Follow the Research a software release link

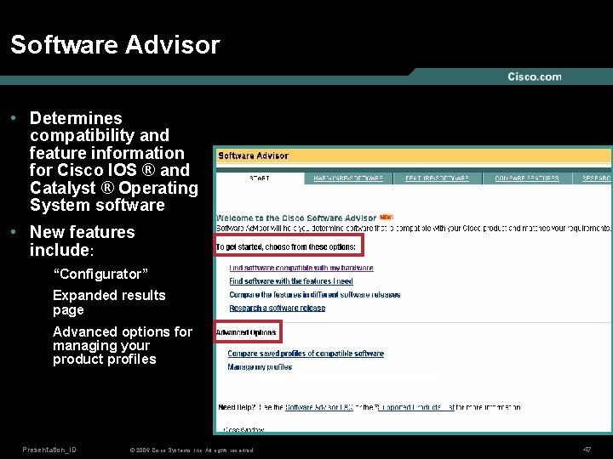278,308
